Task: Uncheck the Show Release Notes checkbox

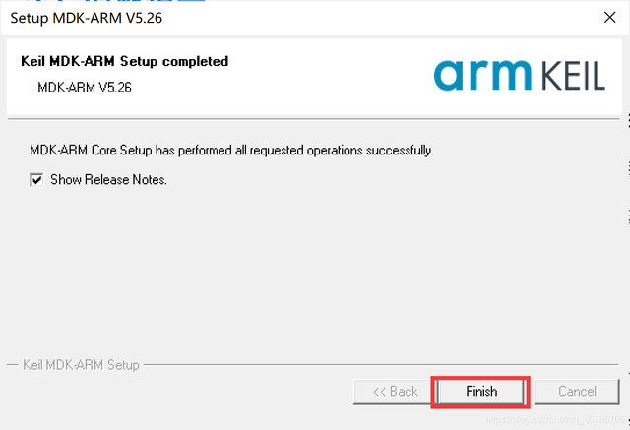Action: point(36,179)
